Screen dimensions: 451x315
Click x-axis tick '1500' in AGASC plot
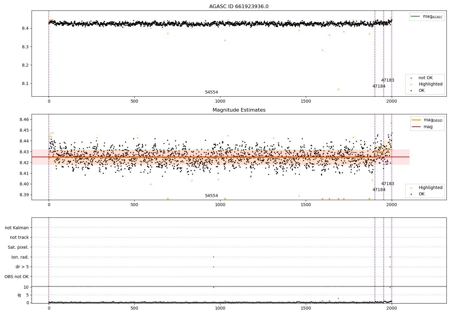306,101
